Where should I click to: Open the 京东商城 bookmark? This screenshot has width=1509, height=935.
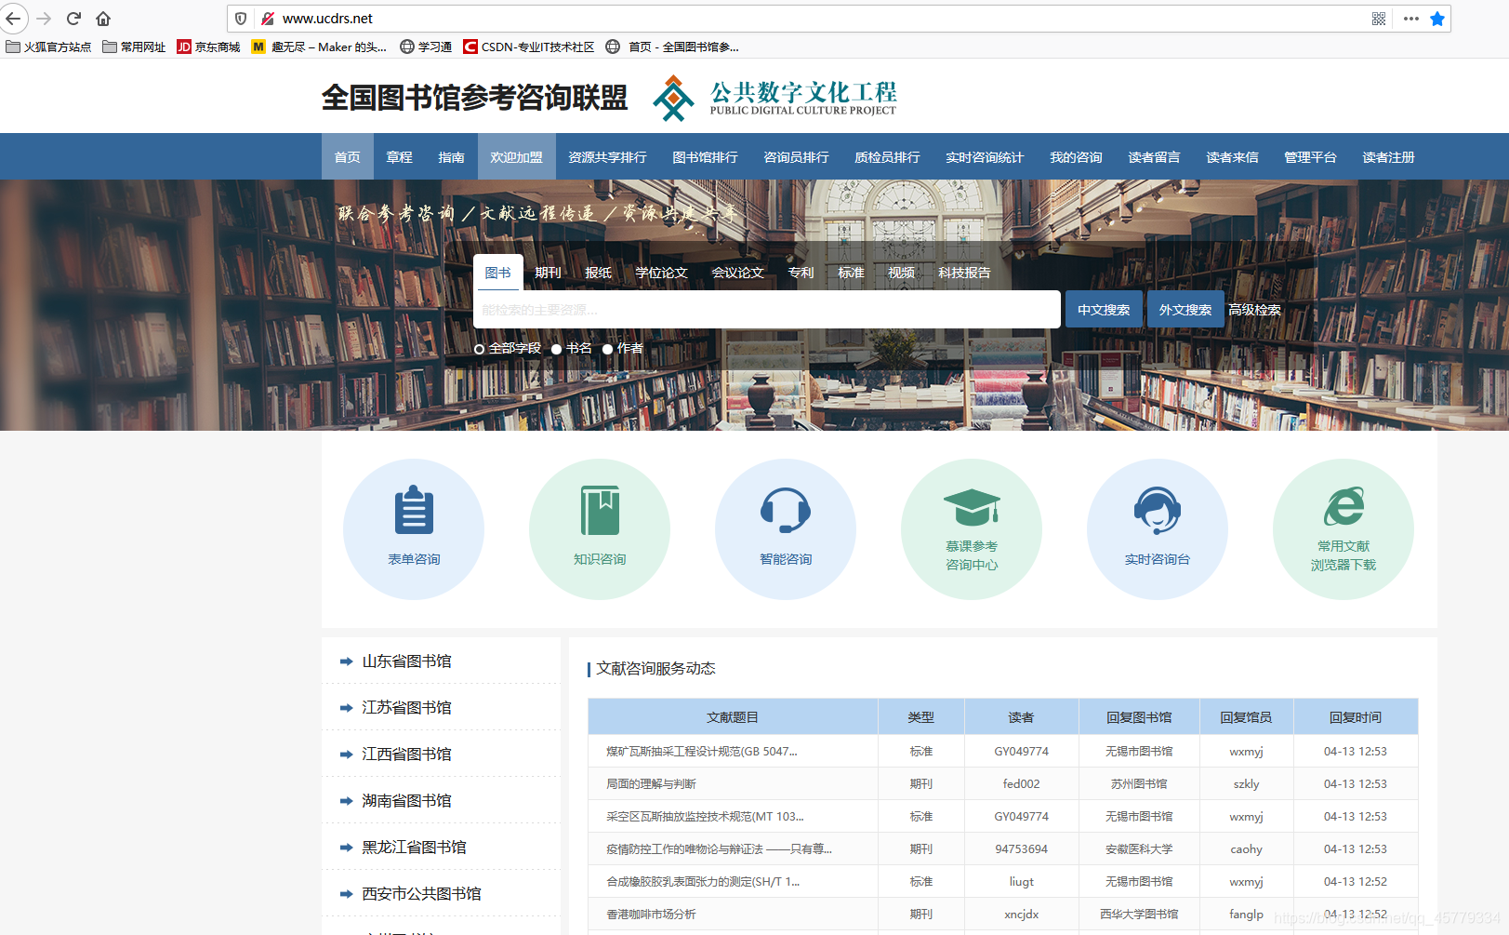coord(209,47)
